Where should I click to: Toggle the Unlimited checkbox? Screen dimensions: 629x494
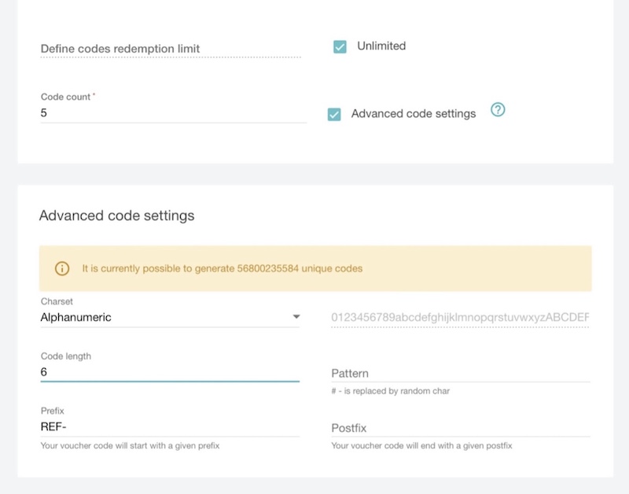340,47
